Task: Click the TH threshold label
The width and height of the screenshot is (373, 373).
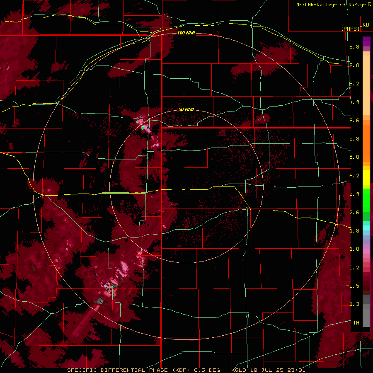Action: point(356,323)
